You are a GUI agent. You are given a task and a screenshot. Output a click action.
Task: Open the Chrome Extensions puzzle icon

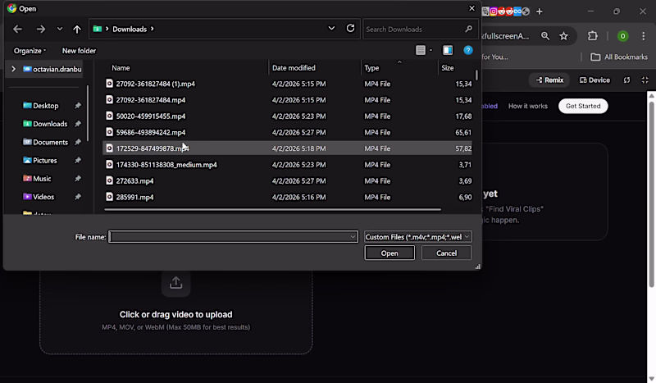[593, 36]
